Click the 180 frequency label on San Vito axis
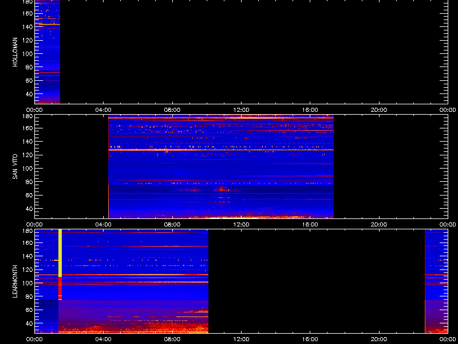The image size is (458, 344). point(27,116)
